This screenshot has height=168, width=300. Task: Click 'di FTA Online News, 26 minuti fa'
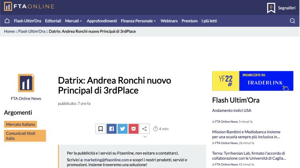pyautogui.click(x=233, y=143)
